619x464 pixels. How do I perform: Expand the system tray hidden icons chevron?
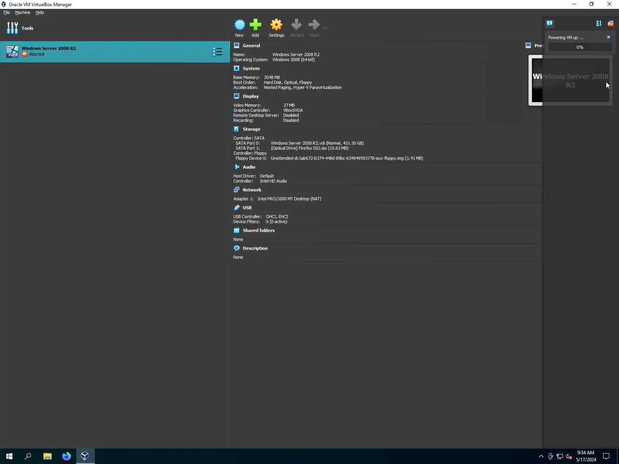click(x=541, y=457)
